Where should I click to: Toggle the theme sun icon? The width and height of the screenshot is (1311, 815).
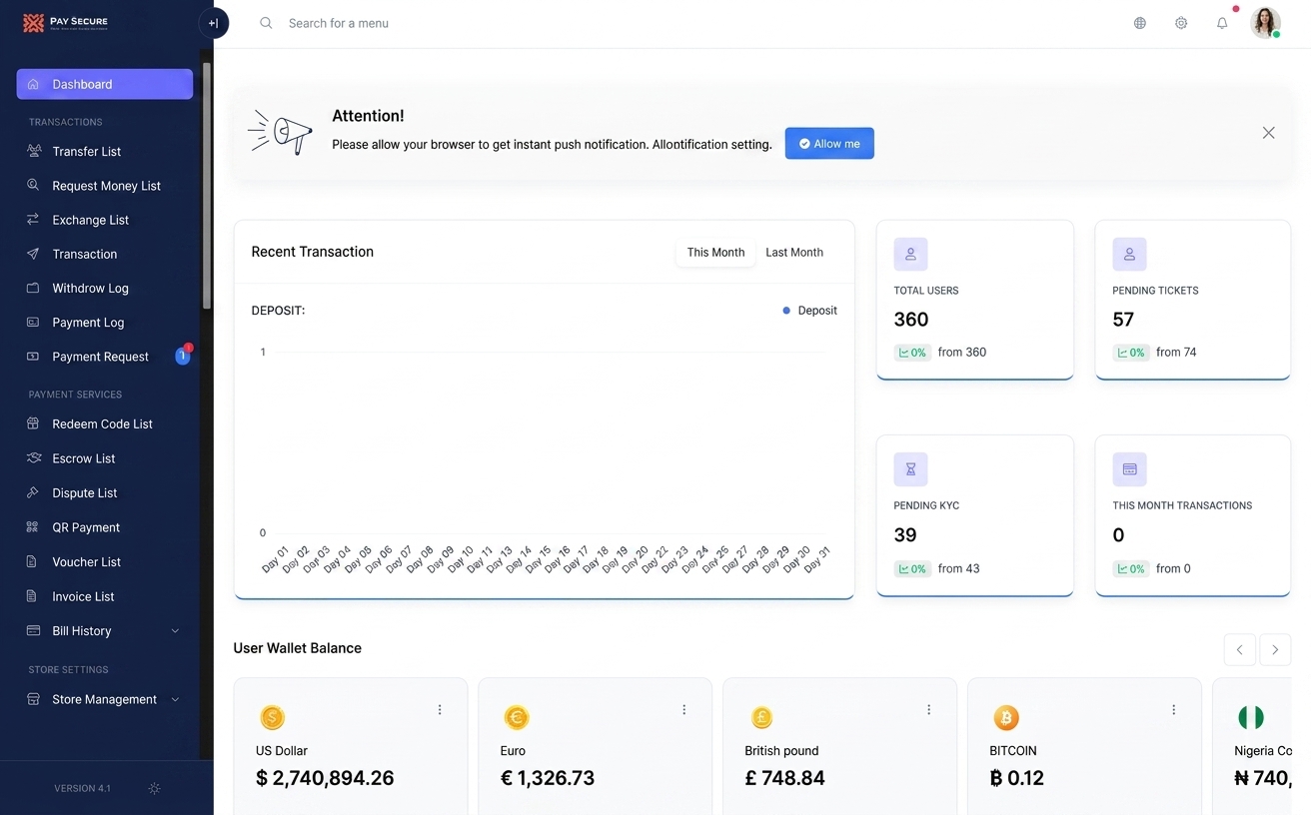tap(154, 788)
